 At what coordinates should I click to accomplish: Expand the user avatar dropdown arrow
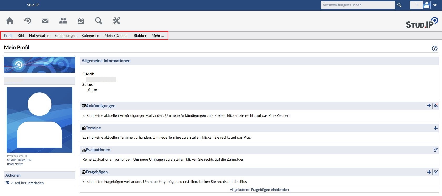point(435,5)
